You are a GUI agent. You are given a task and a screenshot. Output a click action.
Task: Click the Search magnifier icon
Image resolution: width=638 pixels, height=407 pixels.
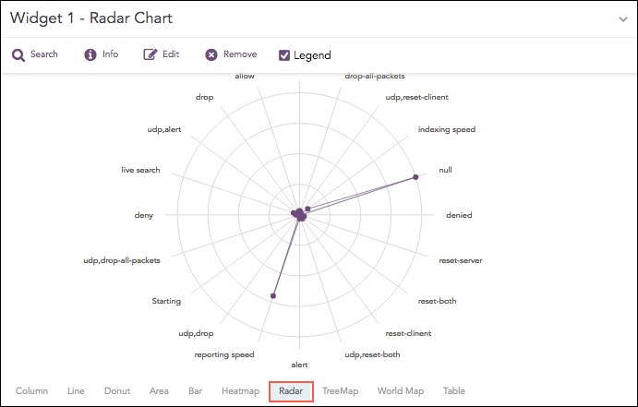[18, 55]
